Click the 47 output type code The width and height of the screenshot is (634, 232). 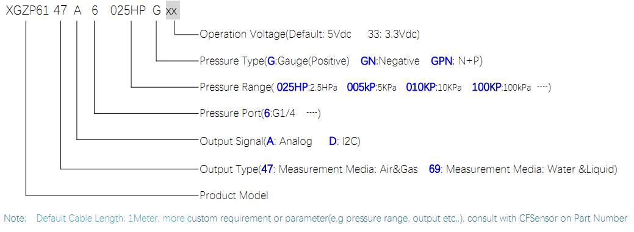pyautogui.click(x=60, y=10)
